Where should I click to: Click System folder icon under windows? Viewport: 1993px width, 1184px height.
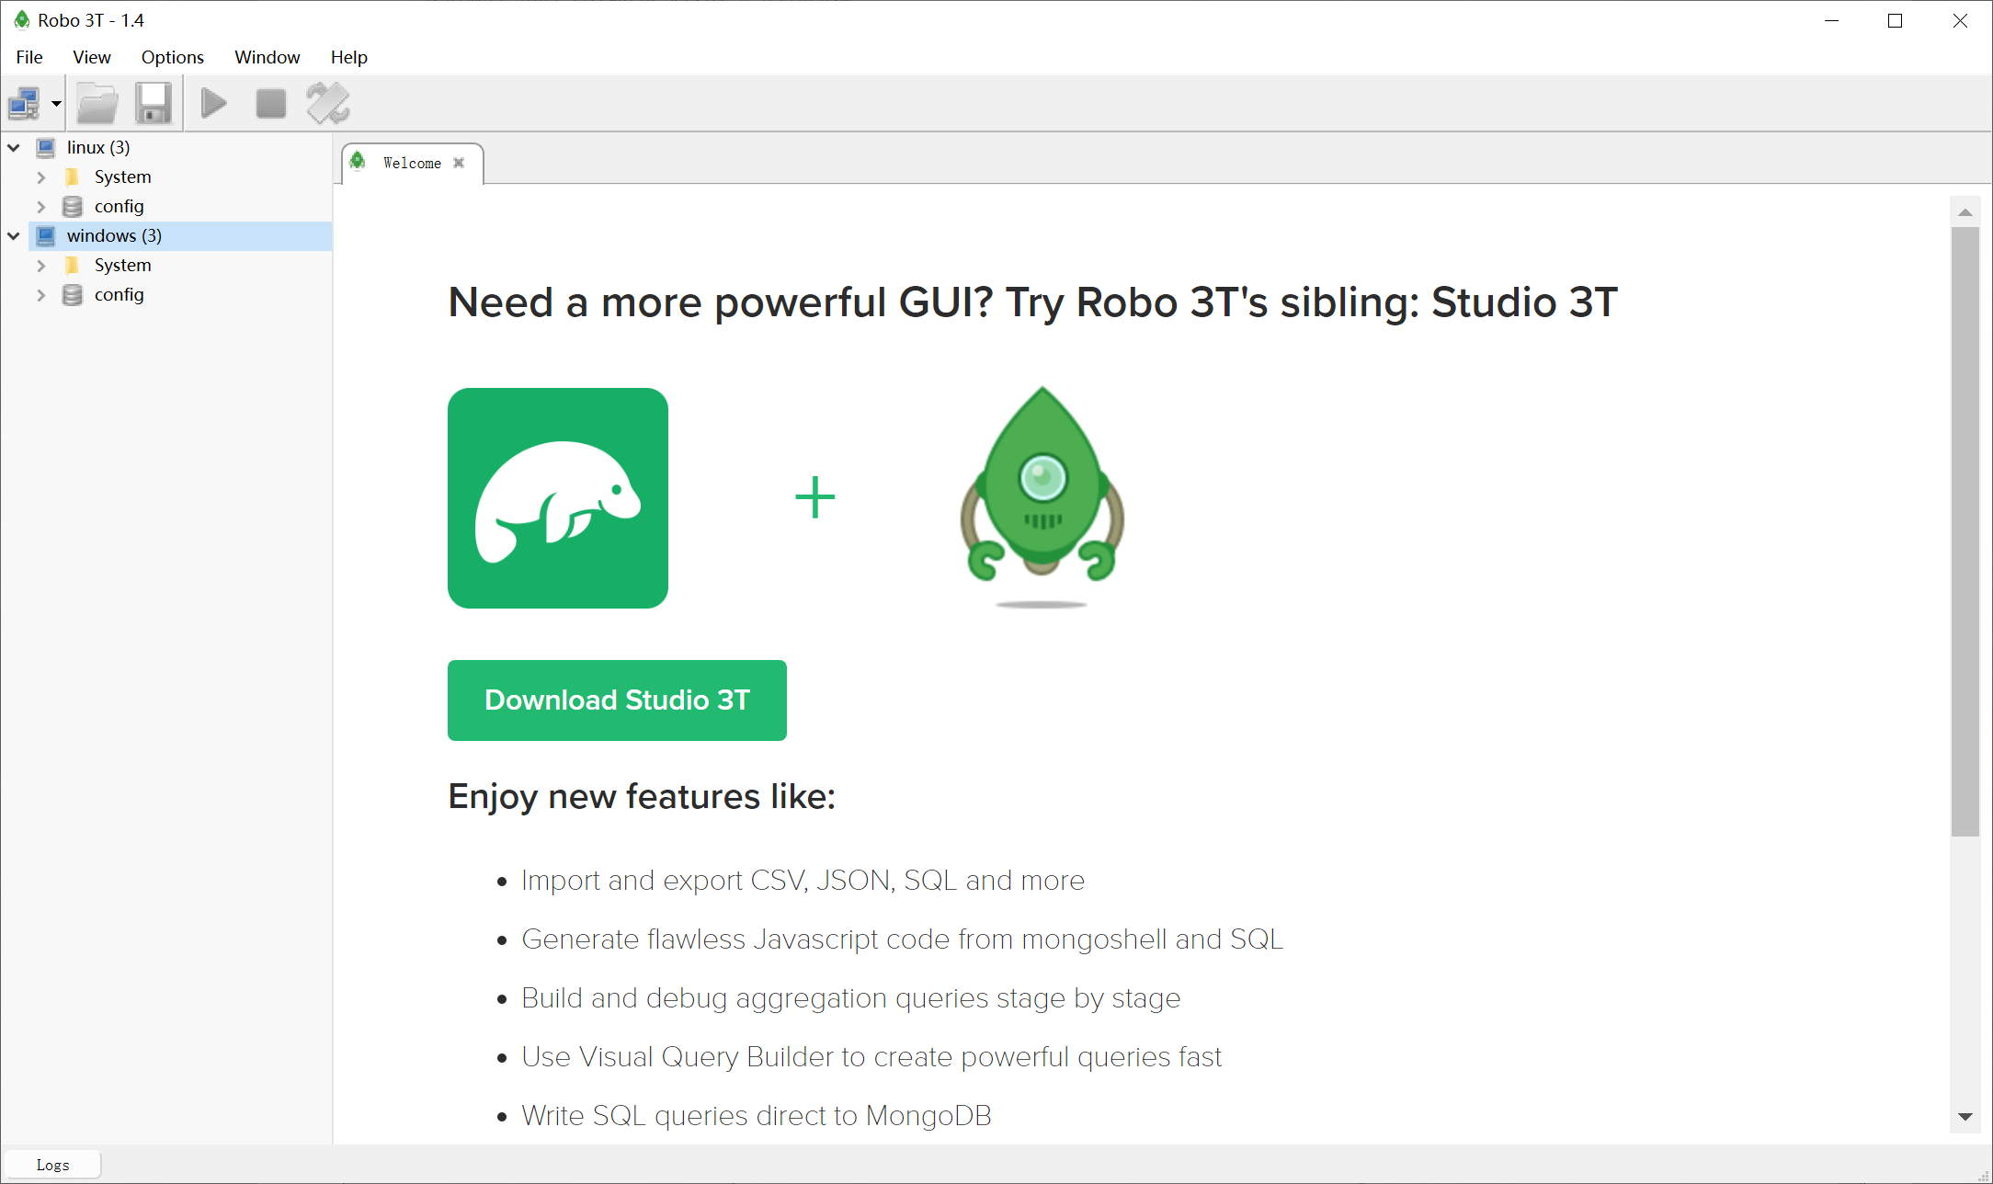(x=73, y=265)
